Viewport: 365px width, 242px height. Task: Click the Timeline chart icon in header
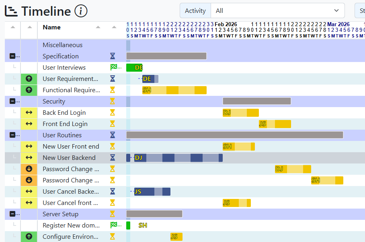(x=11, y=11)
